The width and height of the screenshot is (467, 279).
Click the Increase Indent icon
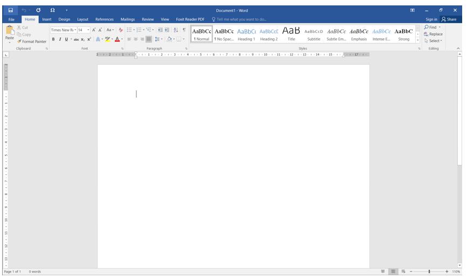pos(167,30)
